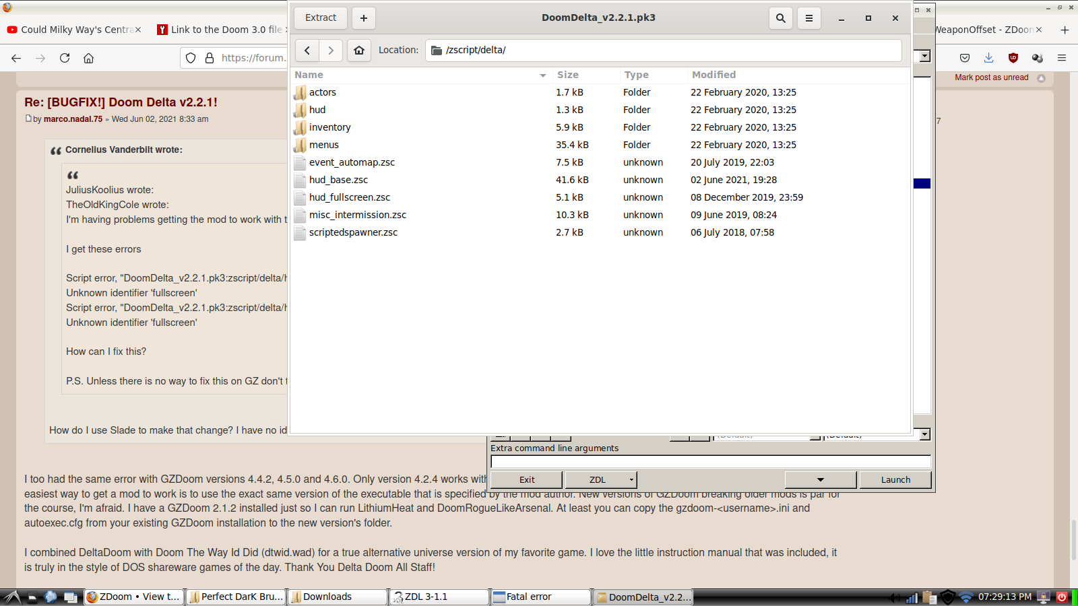
Task: Open the dropdown button left of Launch
Action: coord(820,480)
